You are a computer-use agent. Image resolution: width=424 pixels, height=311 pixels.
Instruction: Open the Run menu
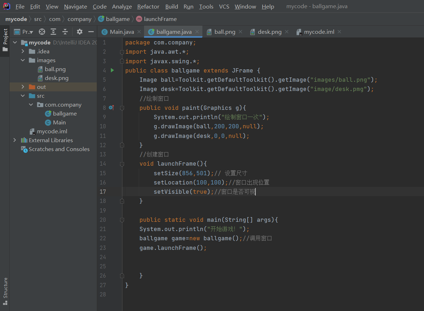coord(189,6)
